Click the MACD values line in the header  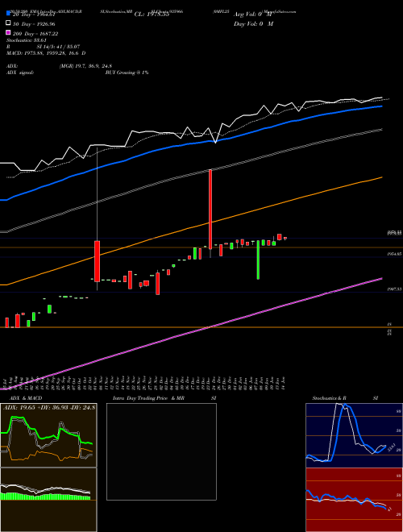[46, 53]
